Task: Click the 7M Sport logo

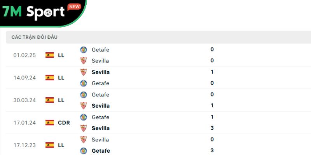Action: point(33,12)
